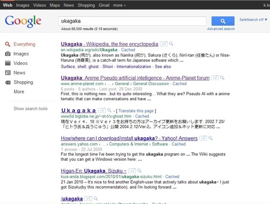The image size is (270, 204).
Task: Open Shopping in the top navigation bar
Action: click(86, 5)
